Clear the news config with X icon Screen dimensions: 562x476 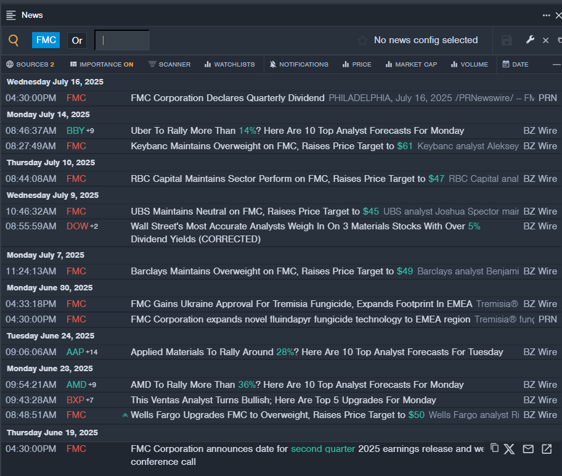pos(545,40)
